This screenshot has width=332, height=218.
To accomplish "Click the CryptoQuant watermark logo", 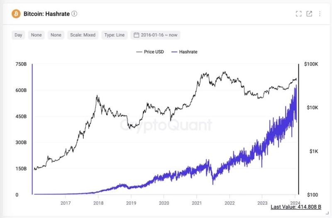I will [x=166, y=125].
